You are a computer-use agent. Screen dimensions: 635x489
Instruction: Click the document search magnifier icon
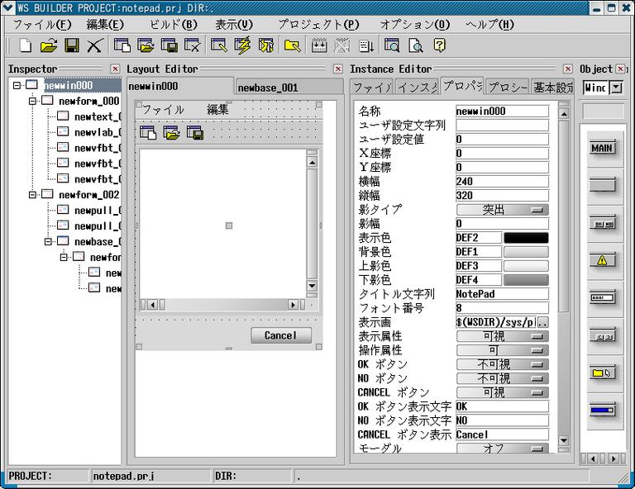(416, 45)
